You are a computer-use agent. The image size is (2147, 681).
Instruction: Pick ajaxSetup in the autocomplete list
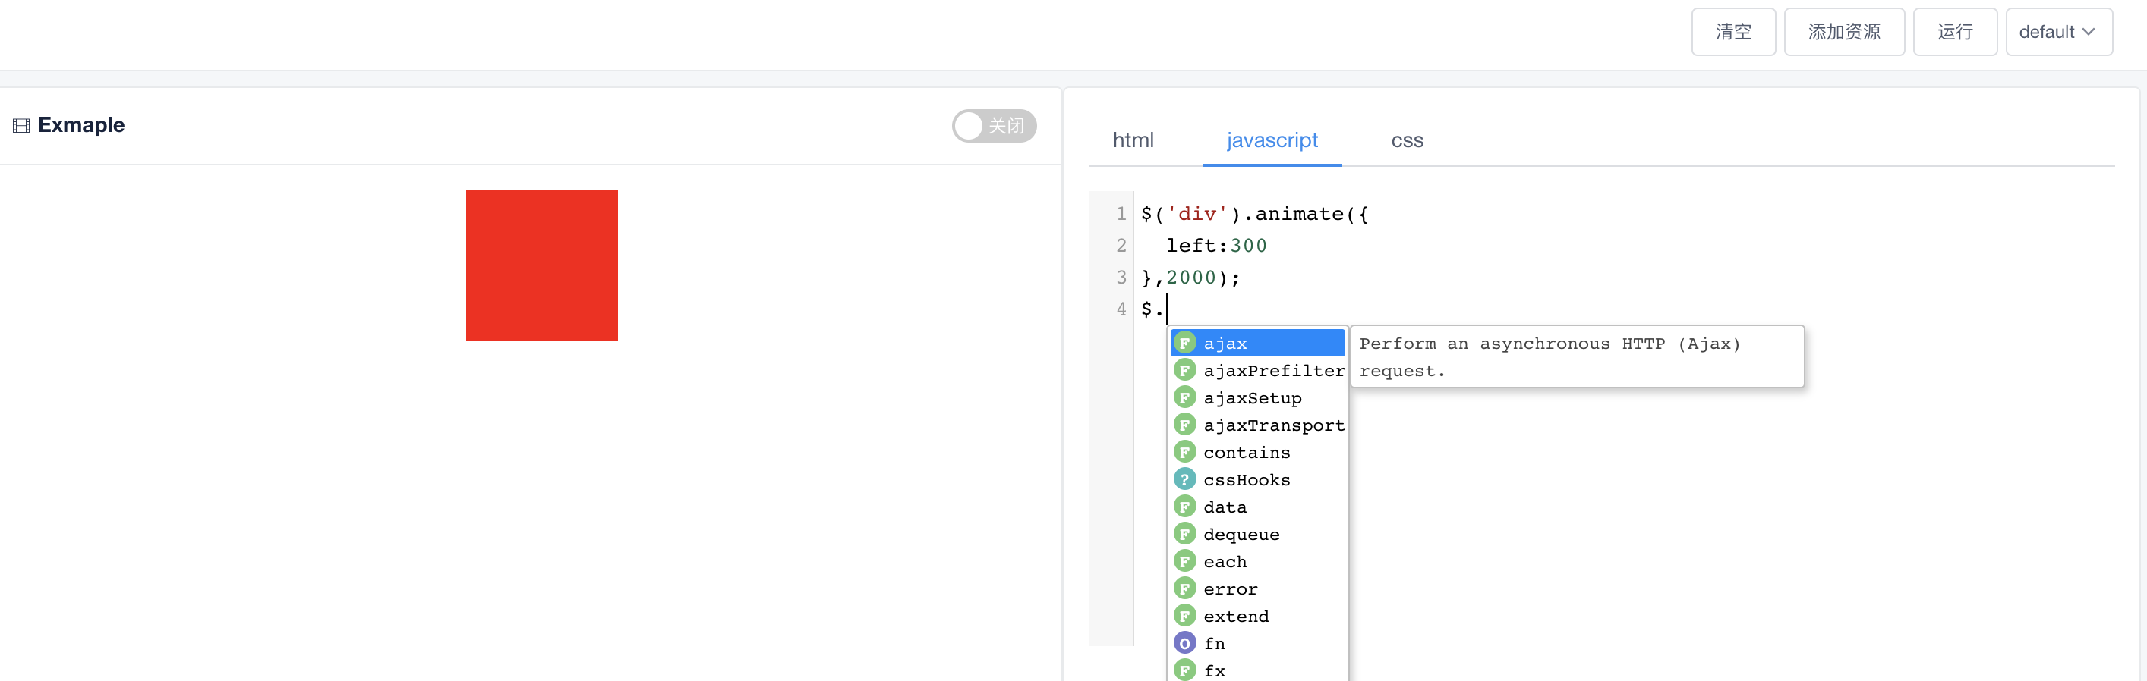(x=1258, y=398)
